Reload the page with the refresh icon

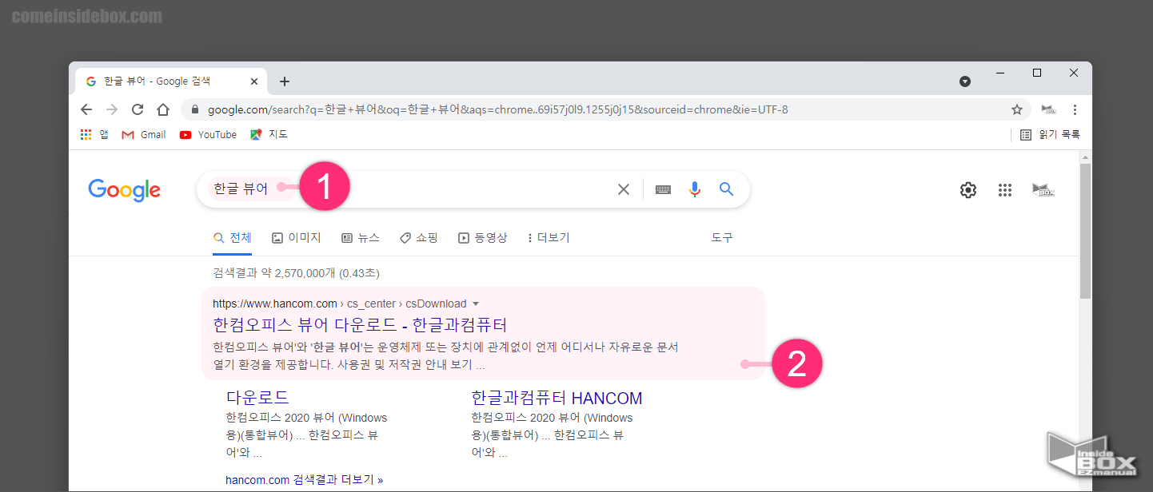(138, 109)
